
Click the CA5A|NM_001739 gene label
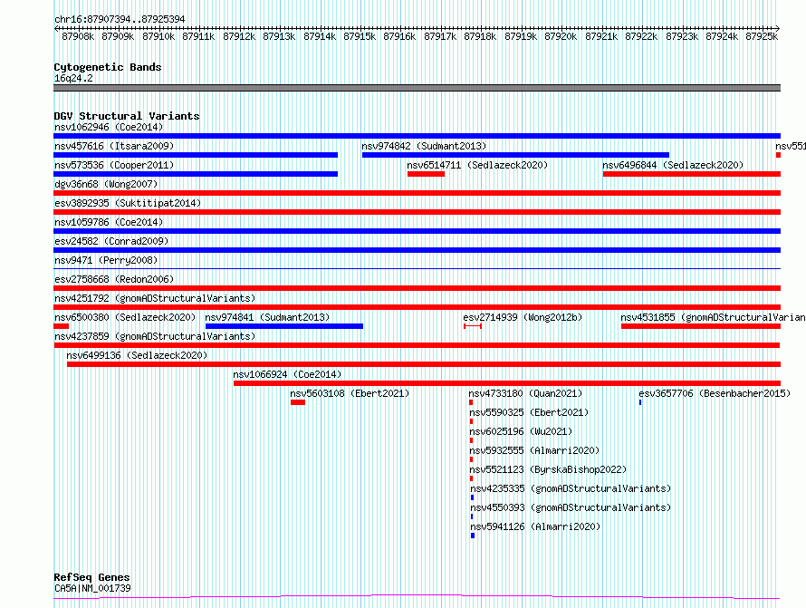click(x=92, y=588)
